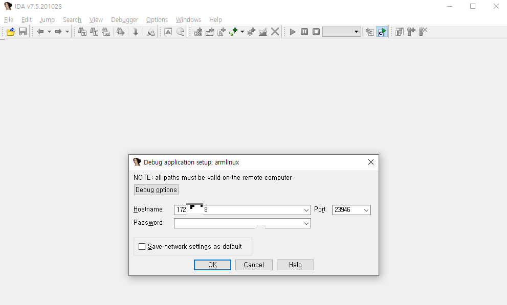Click the pseudocode C arrow icon
The width and height of the screenshot is (507, 305).
[x=369, y=32]
